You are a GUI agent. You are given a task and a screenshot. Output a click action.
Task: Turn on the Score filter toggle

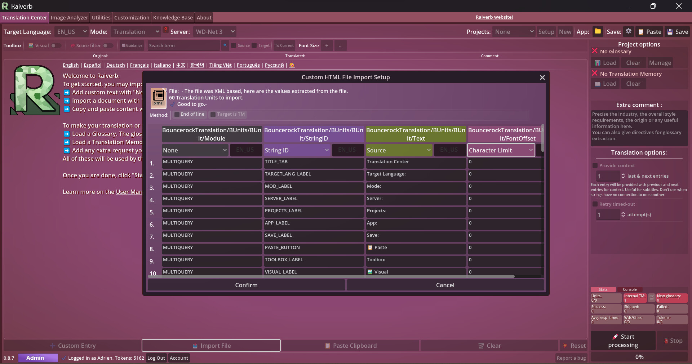click(x=108, y=45)
